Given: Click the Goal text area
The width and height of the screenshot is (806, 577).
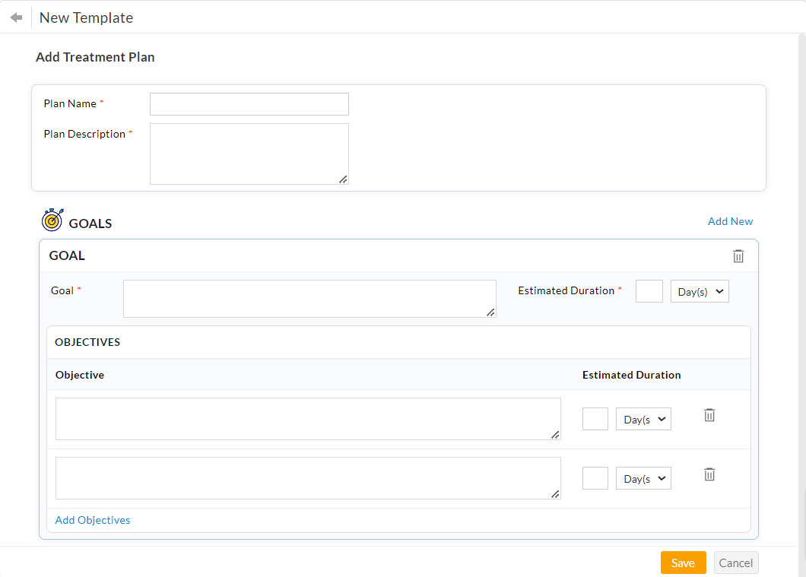Looking at the screenshot, I should (309, 298).
